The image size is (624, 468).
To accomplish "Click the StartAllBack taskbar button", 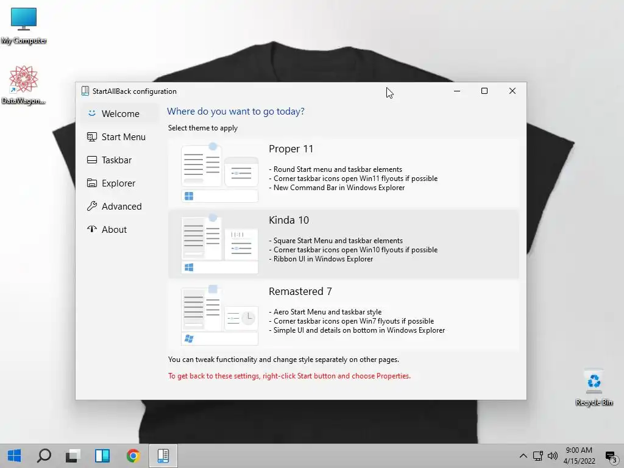I will pyautogui.click(x=163, y=456).
